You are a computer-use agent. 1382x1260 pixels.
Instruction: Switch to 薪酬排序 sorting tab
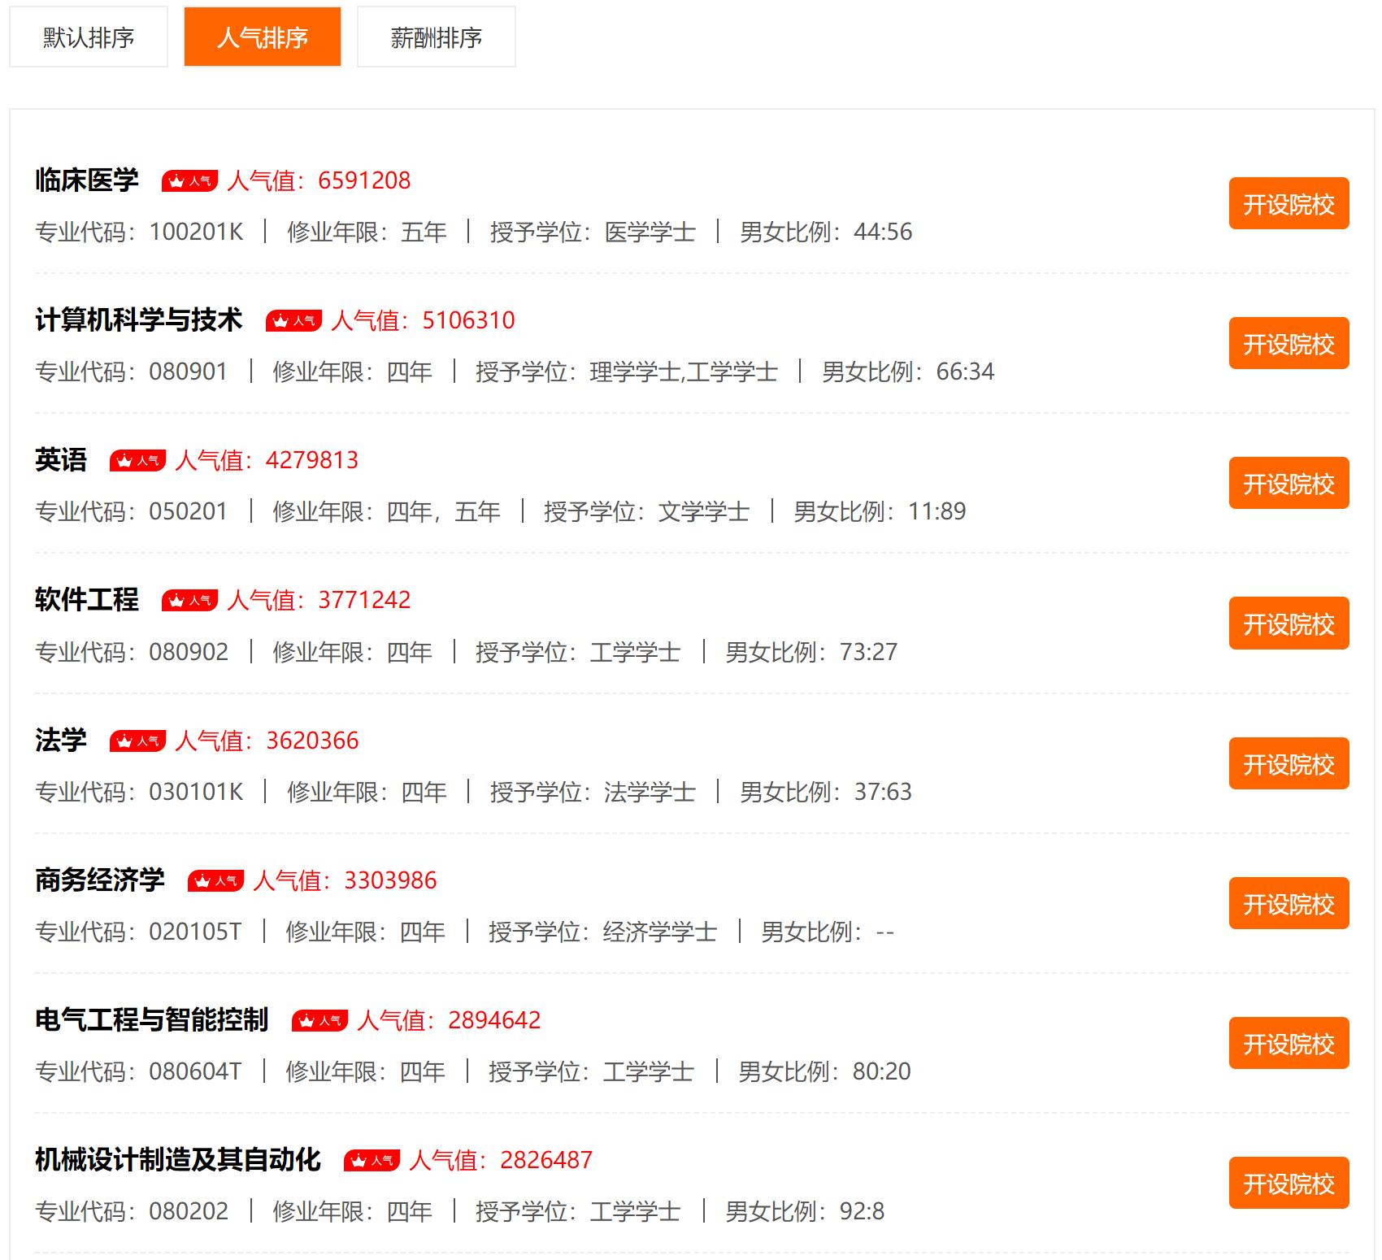click(435, 37)
